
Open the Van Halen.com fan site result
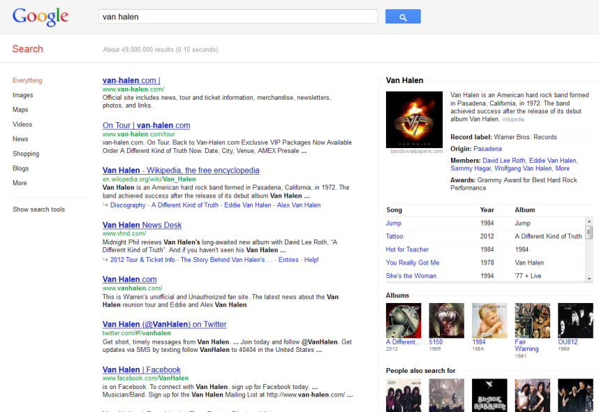(x=129, y=279)
